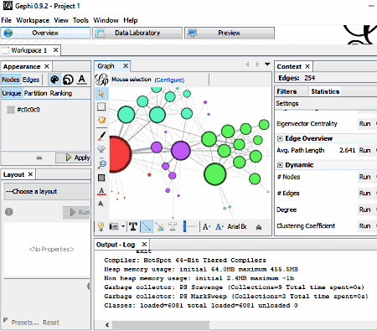Collapse the Edge Overview section
This screenshot has width=377, height=331.
point(280,138)
